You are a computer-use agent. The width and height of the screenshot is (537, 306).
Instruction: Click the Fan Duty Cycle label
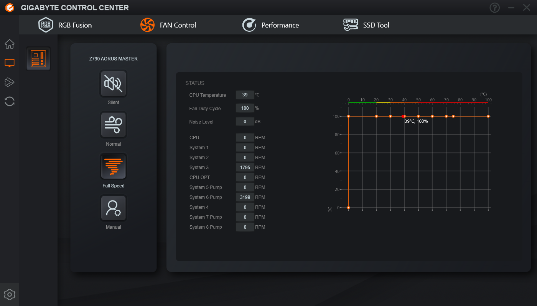(x=205, y=109)
